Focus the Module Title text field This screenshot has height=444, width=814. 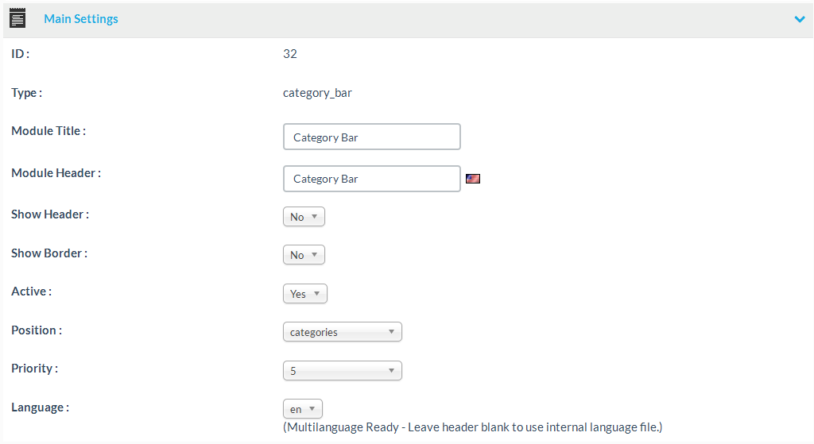(371, 137)
